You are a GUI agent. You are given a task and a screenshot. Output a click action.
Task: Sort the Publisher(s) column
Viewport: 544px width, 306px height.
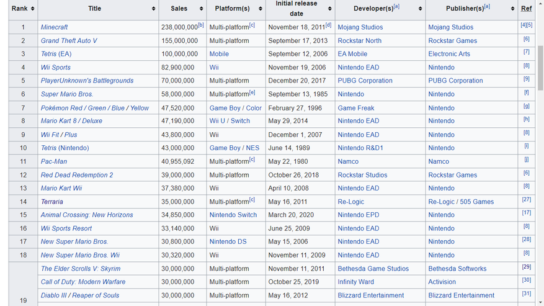(x=513, y=9)
